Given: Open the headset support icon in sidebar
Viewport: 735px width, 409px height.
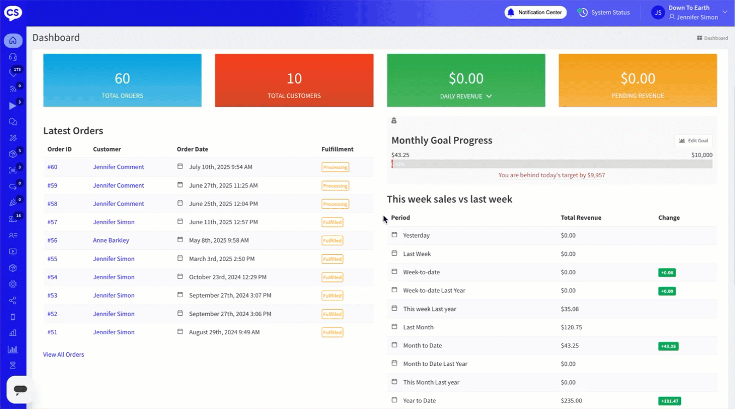Looking at the screenshot, I should tap(13, 57).
